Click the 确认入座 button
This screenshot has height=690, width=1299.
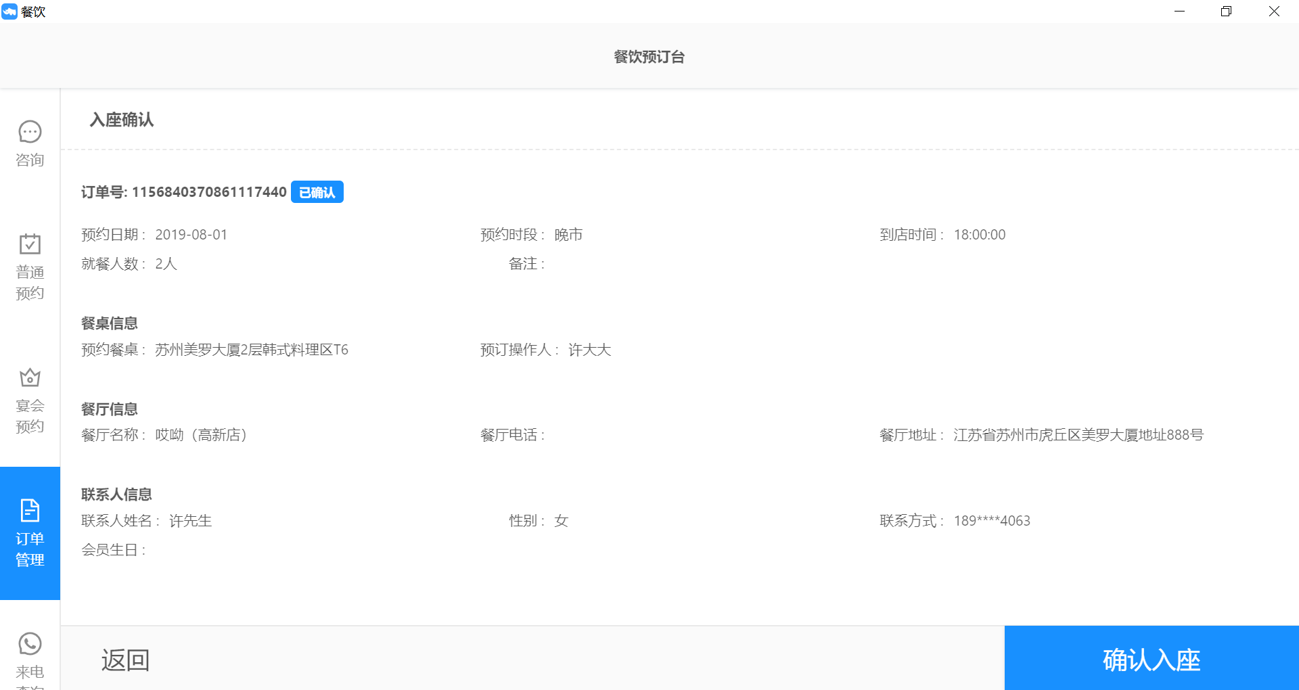tap(1152, 658)
